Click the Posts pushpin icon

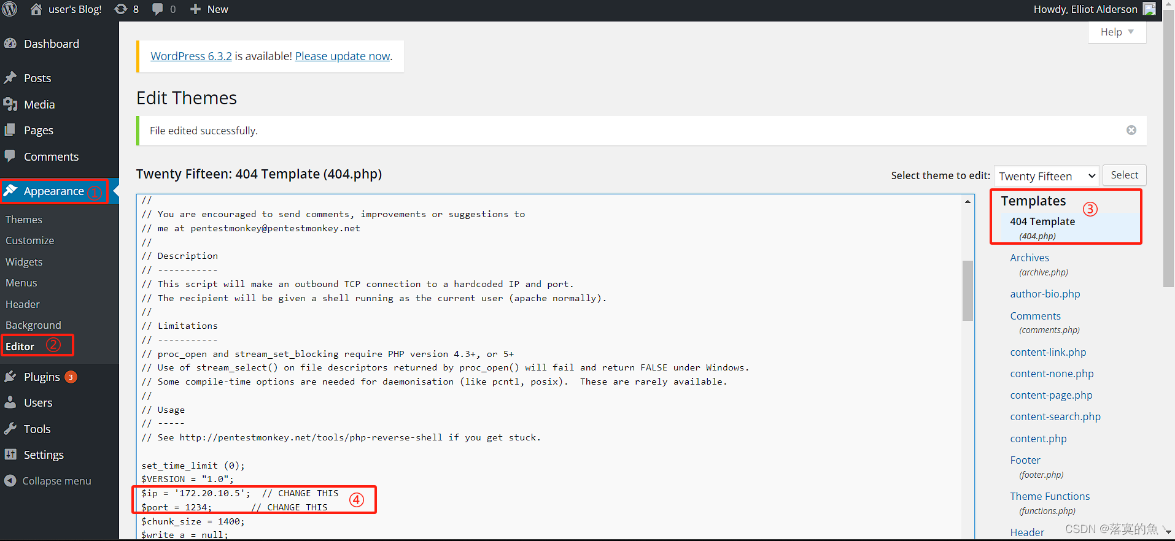coord(10,78)
